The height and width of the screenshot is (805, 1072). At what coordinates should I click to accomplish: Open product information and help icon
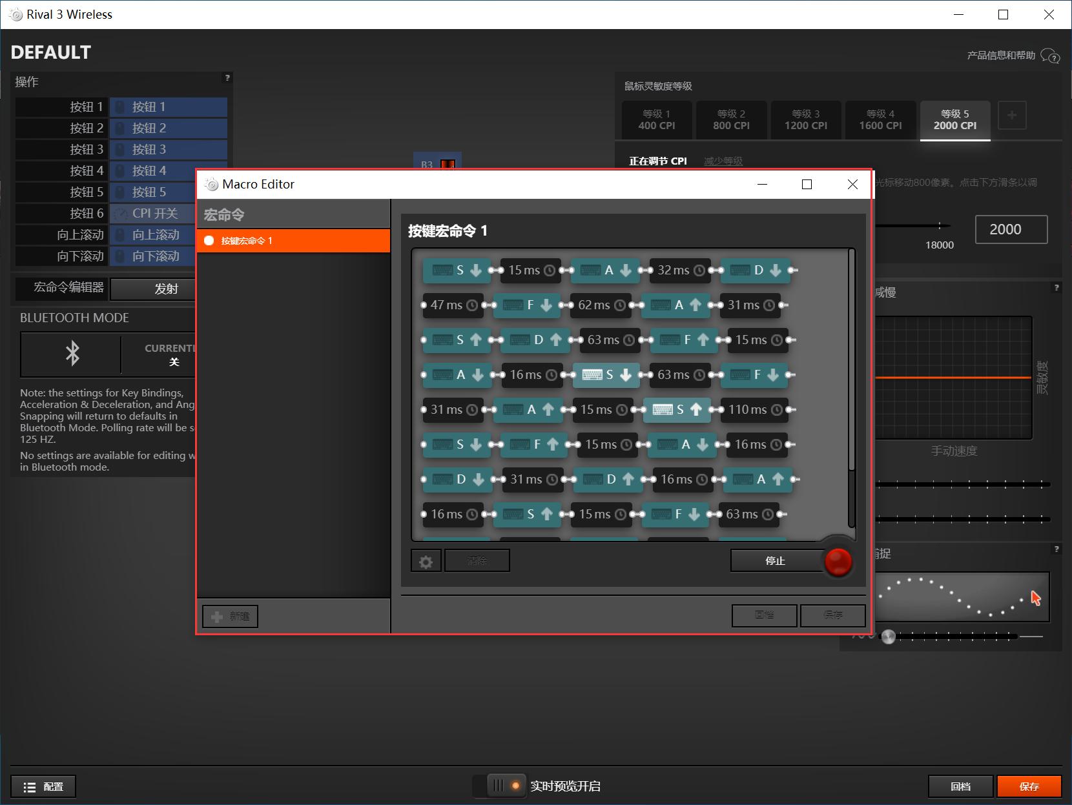click(1050, 56)
